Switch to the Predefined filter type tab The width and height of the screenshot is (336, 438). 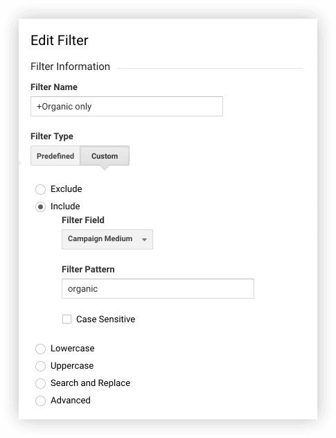[x=55, y=156]
